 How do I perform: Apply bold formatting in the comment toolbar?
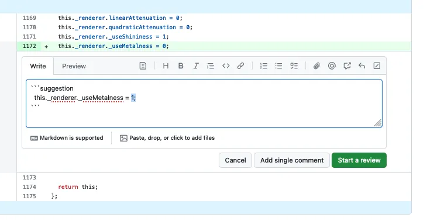click(x=181, y=66)
